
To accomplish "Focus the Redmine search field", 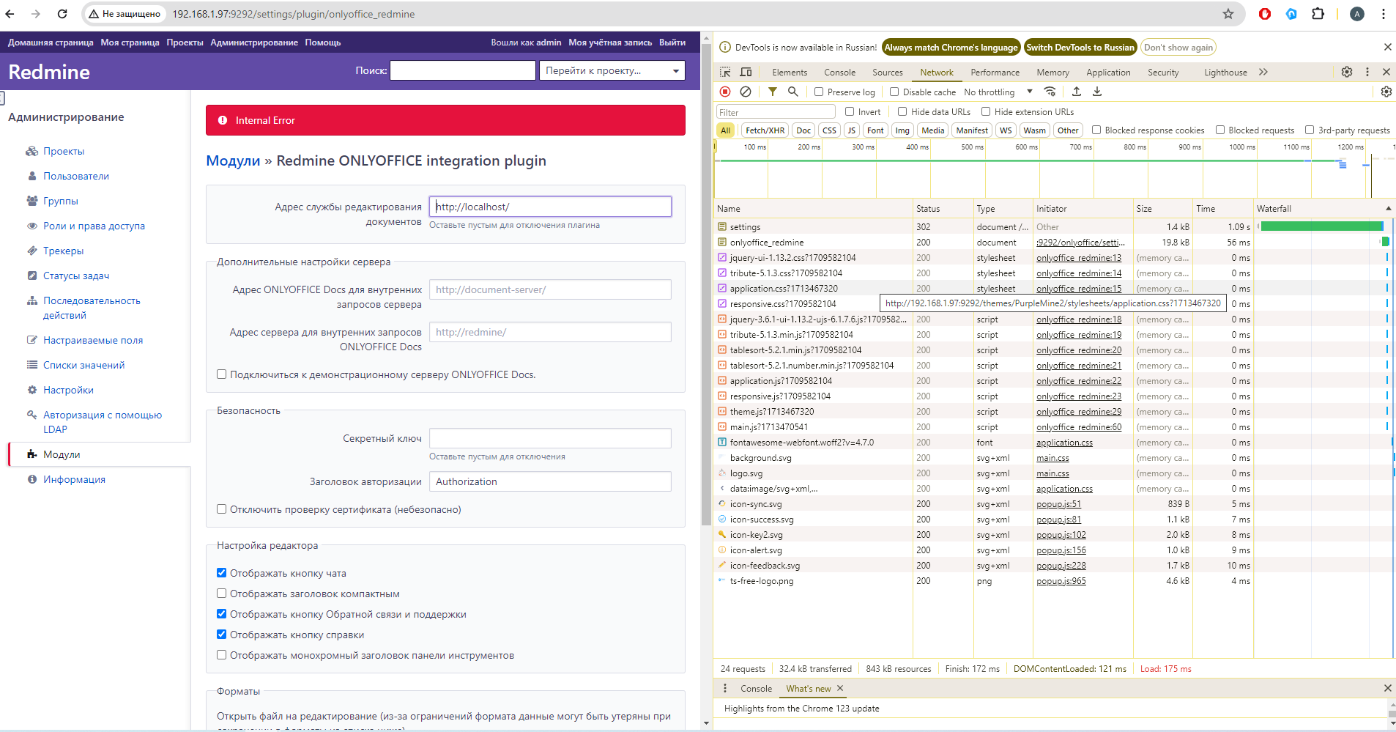I will point(463,70).
